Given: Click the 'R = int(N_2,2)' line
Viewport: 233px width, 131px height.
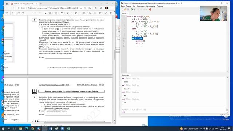Looking at the screenshot, I should (139, 36).
